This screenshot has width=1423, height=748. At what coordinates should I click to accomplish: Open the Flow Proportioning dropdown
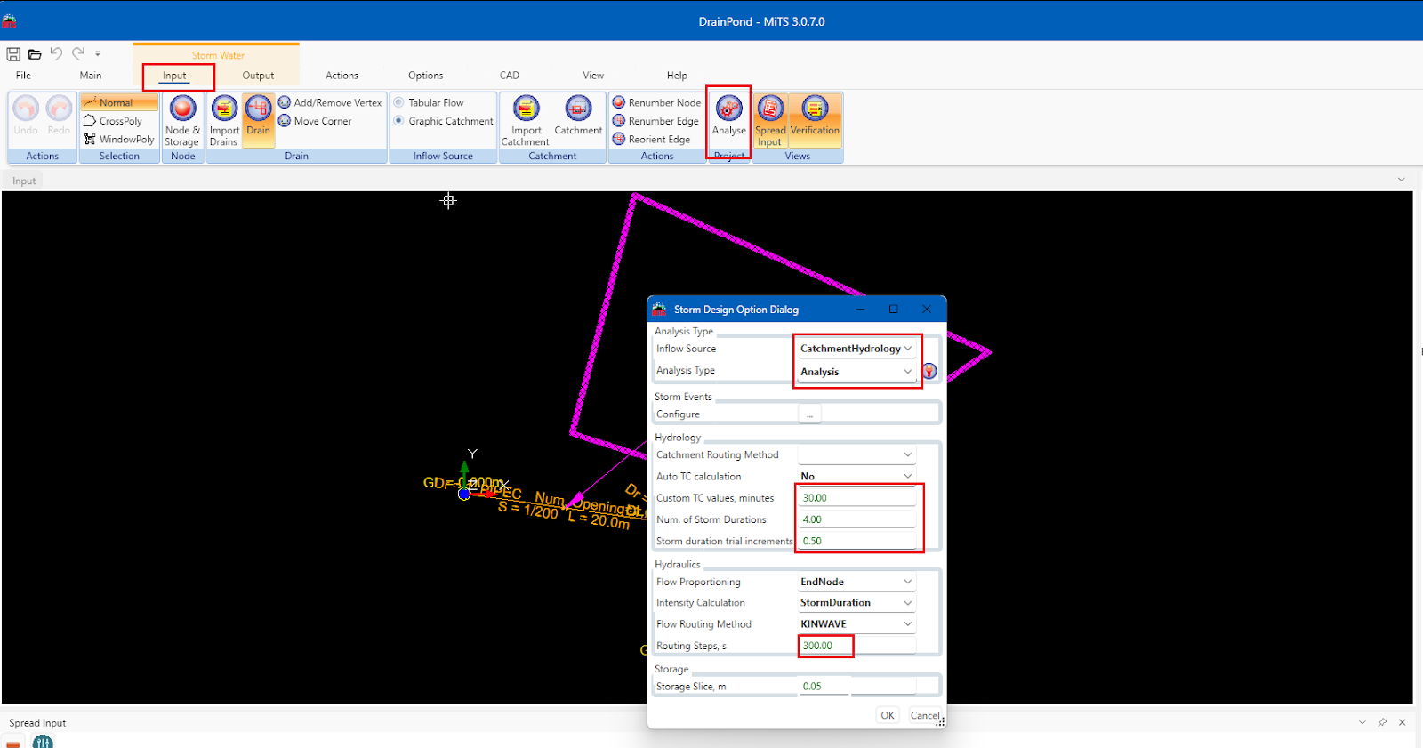point(856,582)
